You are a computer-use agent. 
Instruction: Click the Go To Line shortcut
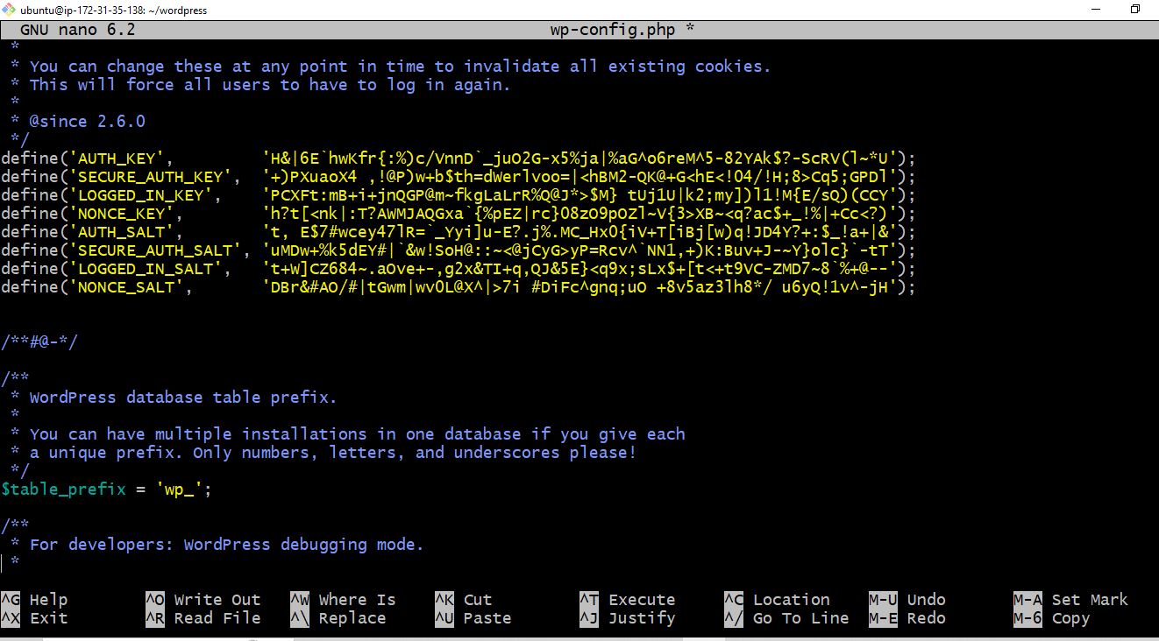(786, 618)
